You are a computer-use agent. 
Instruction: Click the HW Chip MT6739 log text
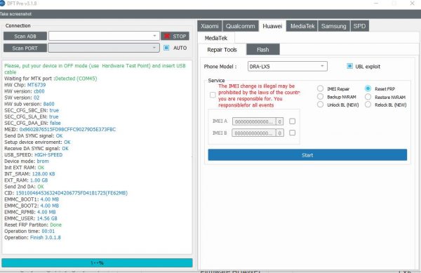pyautogui.click(x=25, y=85)
